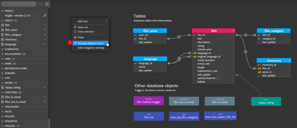Select film_not_in_stock function box in diagram
This screenshot has width=297, height=128.
184,101
